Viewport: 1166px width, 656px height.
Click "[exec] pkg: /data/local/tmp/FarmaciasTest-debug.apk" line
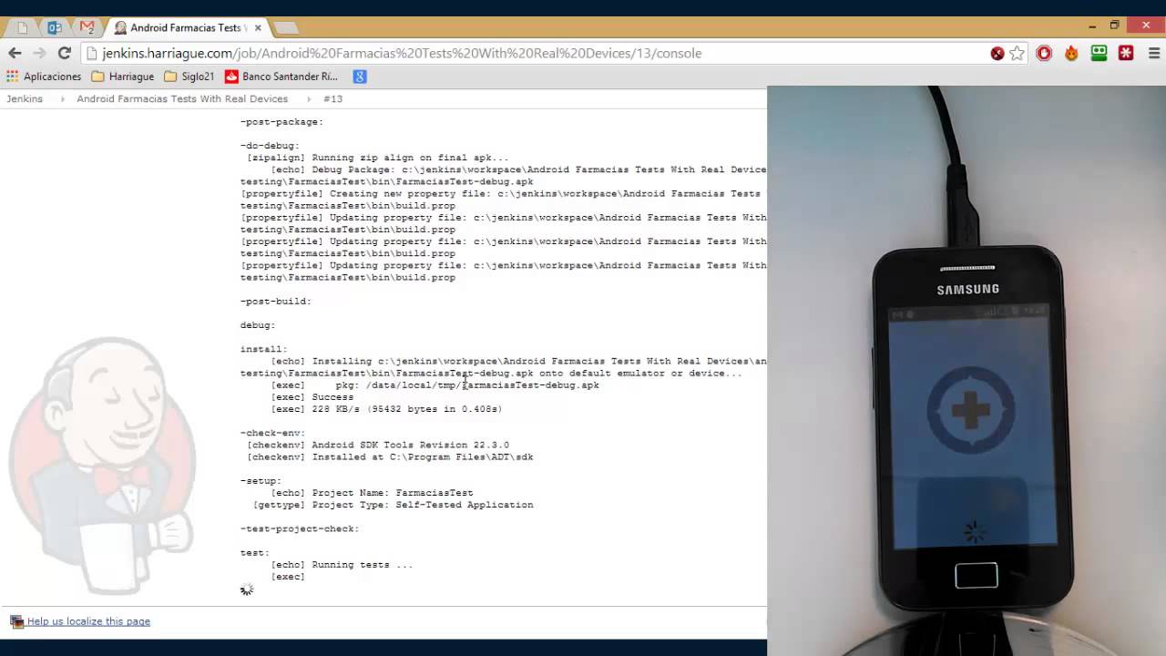[435, 385]
